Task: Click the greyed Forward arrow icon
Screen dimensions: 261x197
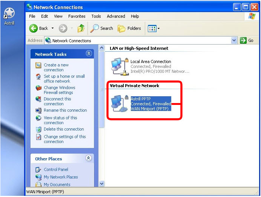Action: pyautogui.click(x=63, y=28)
